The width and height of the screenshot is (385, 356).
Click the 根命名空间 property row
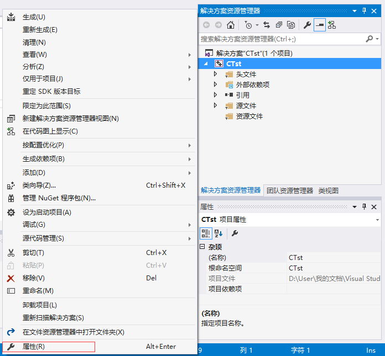pos(294,268)
